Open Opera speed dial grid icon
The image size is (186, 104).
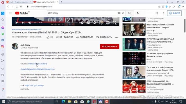[21, 7]
